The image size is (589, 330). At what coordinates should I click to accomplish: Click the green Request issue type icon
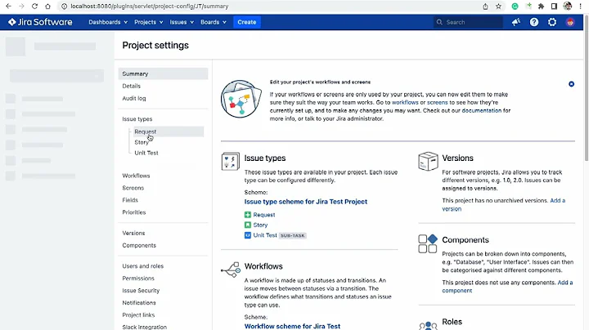(248, 215)
